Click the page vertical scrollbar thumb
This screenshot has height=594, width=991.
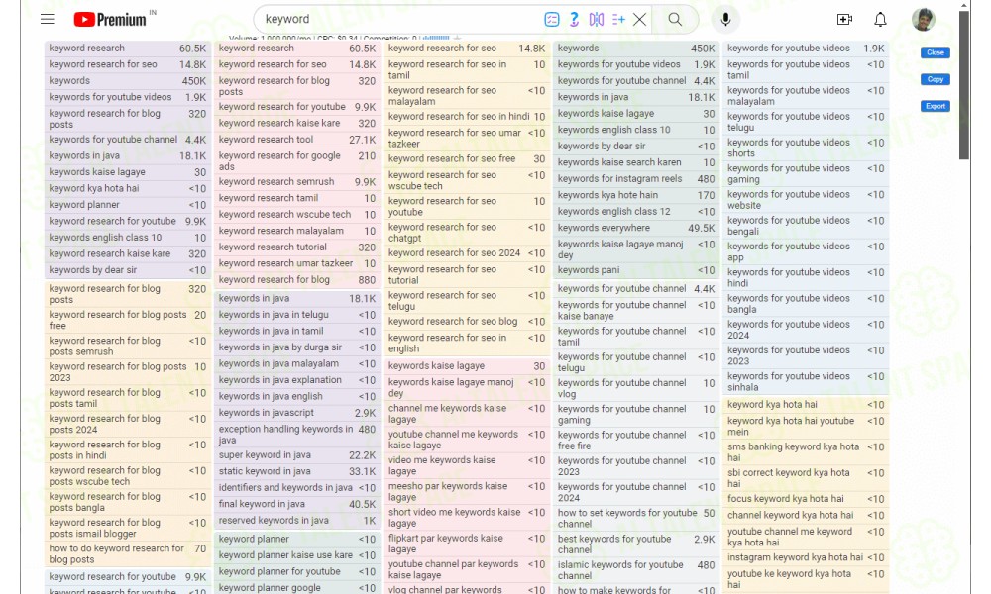coord(964,85)
